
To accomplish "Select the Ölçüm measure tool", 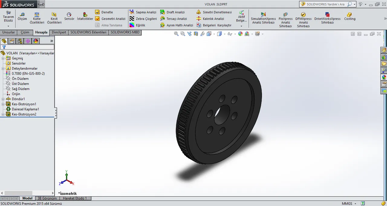I will (22, 17).
